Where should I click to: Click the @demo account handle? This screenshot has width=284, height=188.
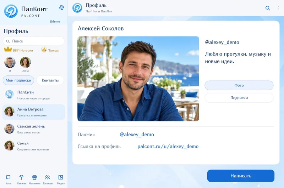point(55,22)
